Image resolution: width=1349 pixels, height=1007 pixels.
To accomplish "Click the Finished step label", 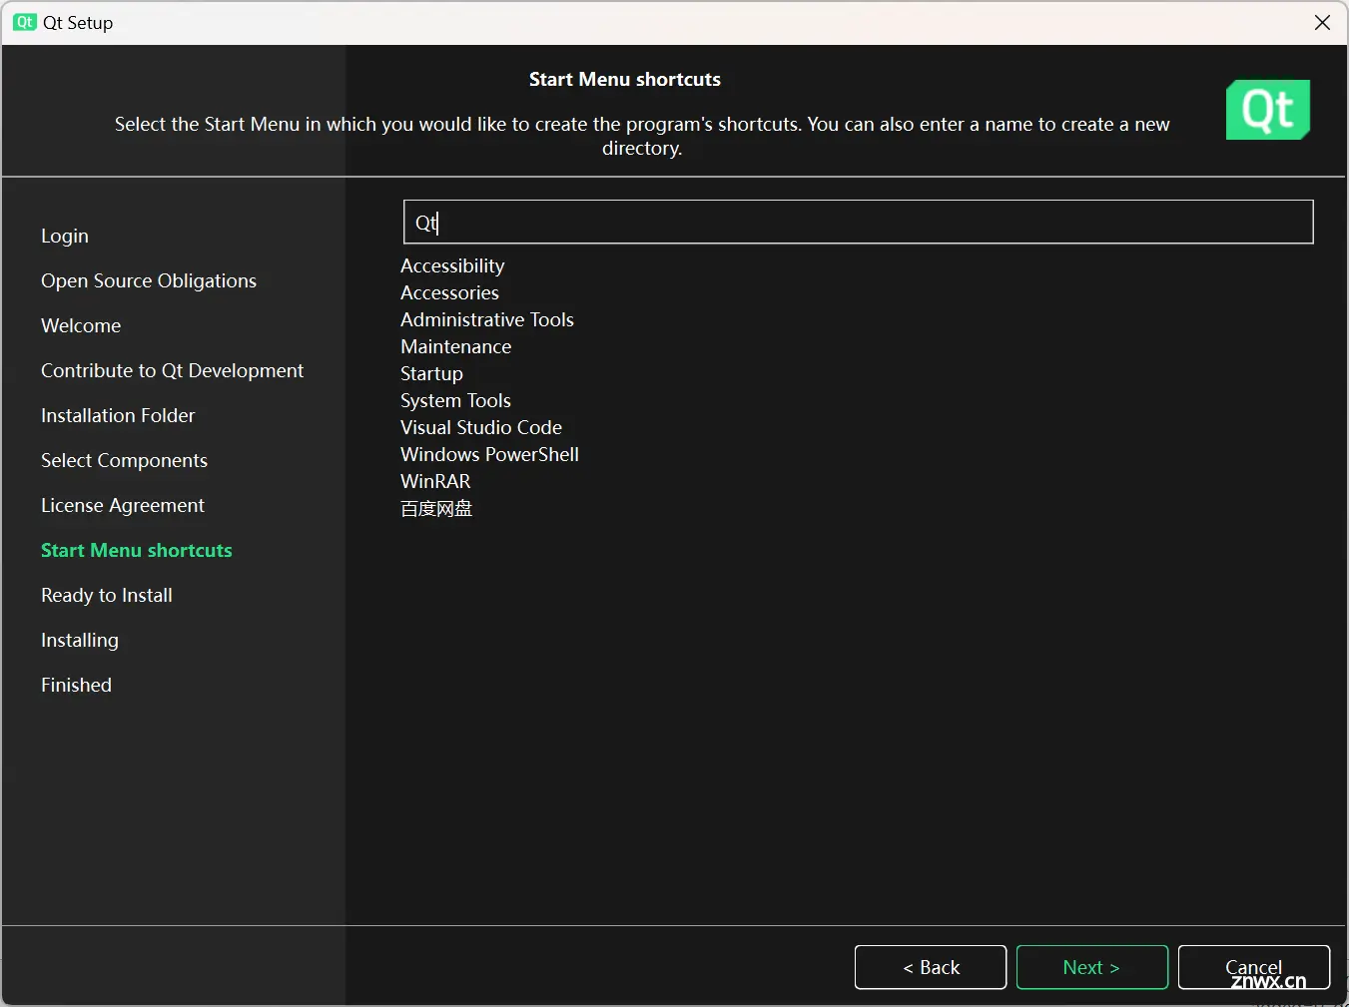I will pos(76,685).
